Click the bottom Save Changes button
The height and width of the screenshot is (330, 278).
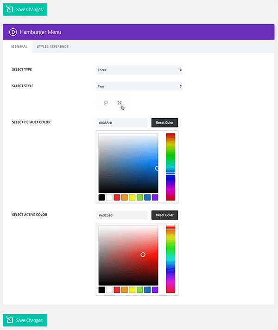point(25,320)
